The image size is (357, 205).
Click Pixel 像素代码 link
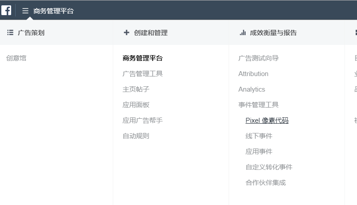point(267,120)
